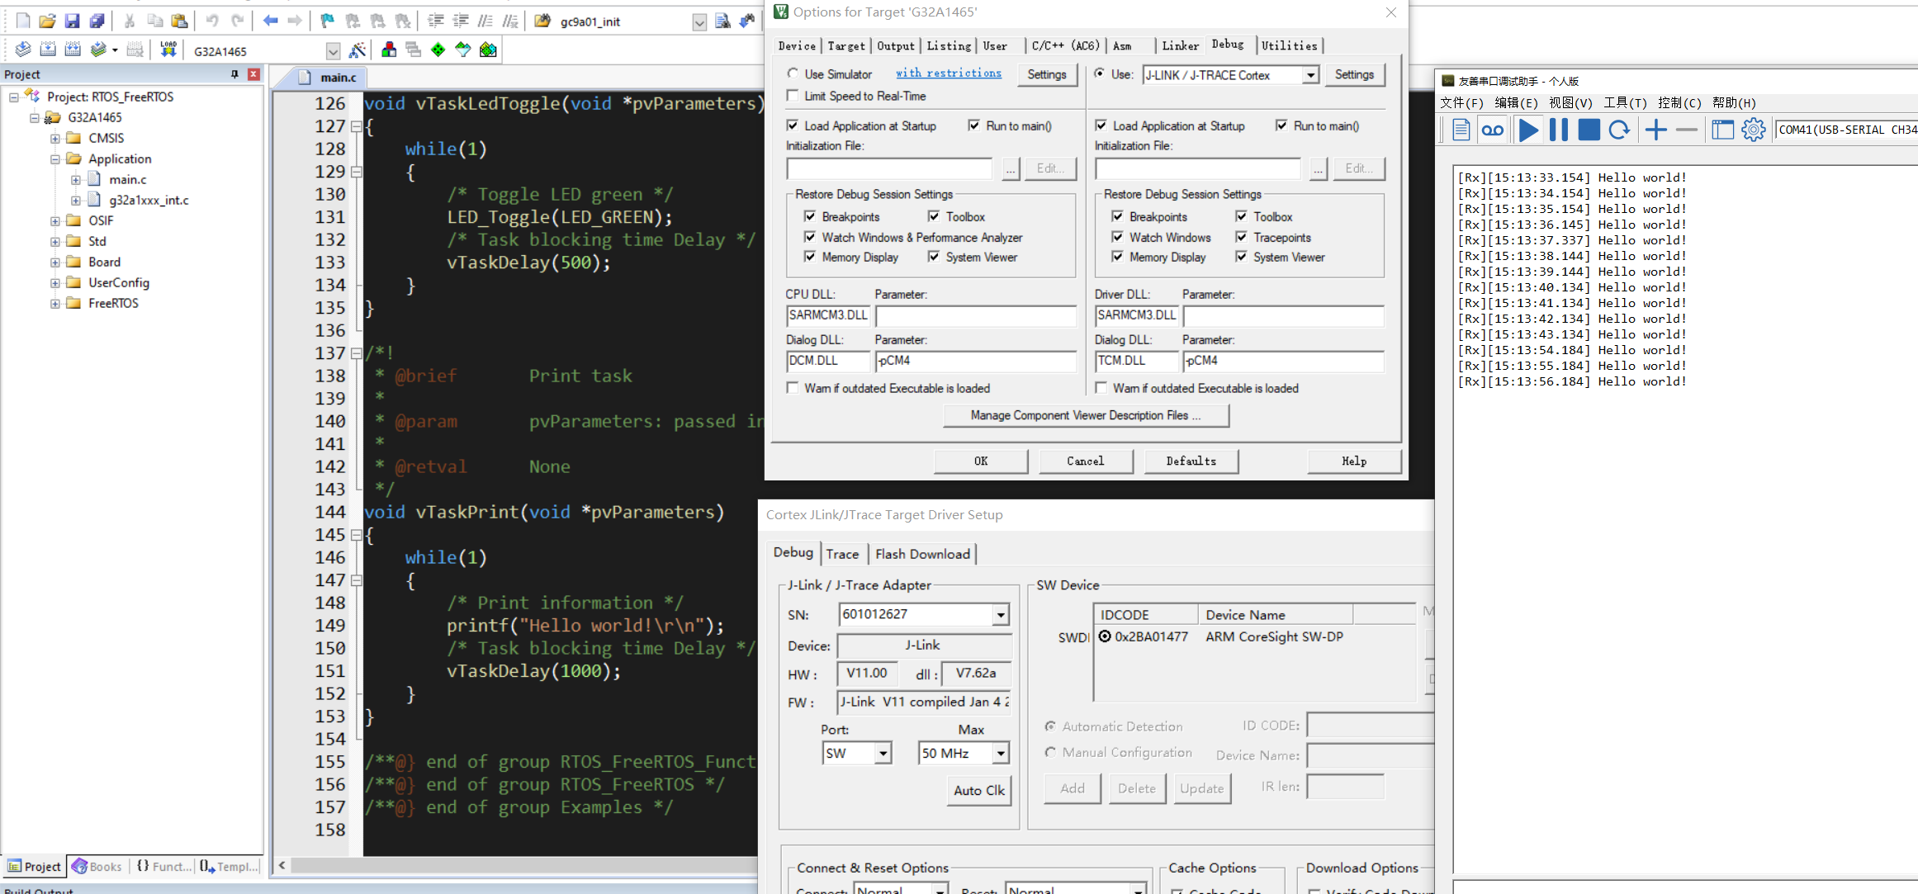Build target files (second build-toolbar icon)

pyautogui.click(x=48, y=50)
